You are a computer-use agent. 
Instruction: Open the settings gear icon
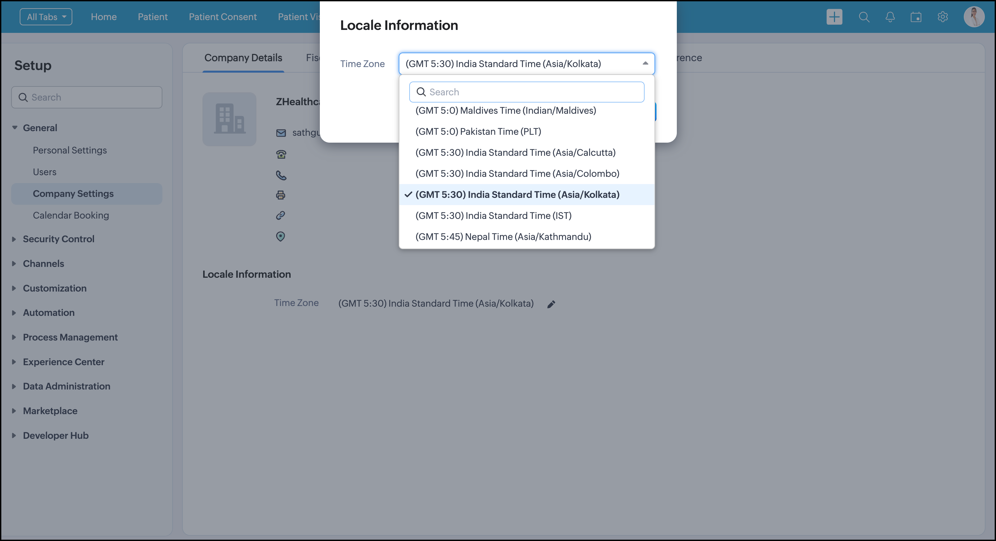coord(942,17)
